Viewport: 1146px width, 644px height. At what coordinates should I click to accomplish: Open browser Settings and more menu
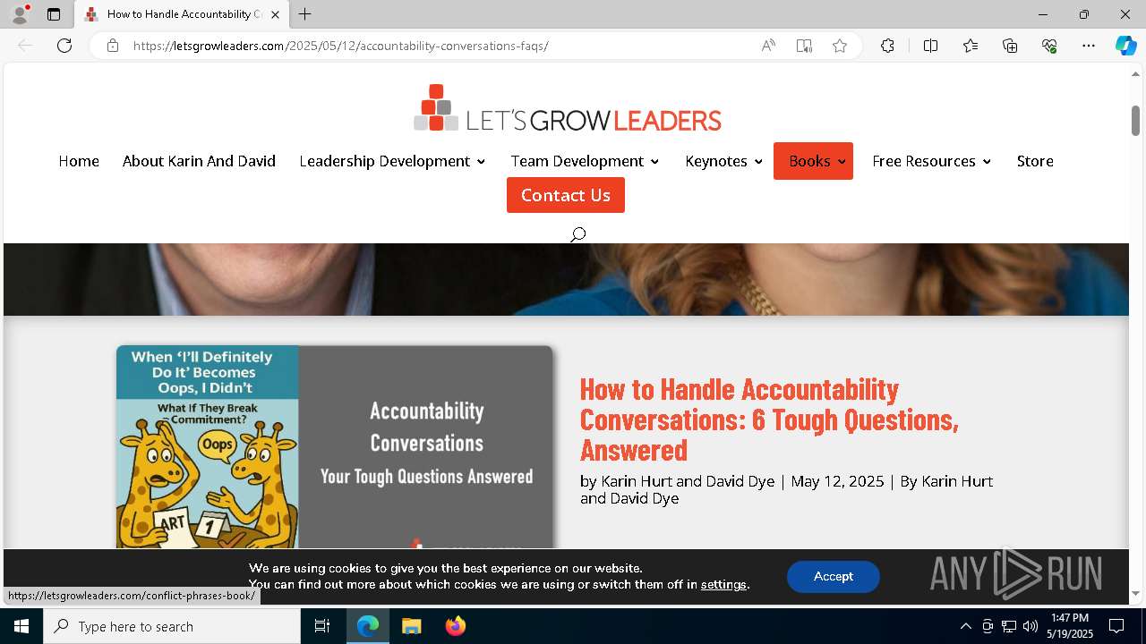click(1088, 46)
